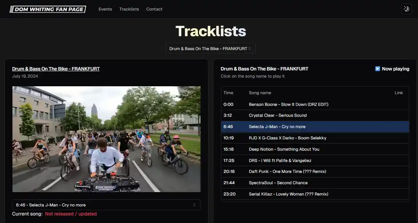
Task: Click the Now playing play icon
Action: coord(377,69)
